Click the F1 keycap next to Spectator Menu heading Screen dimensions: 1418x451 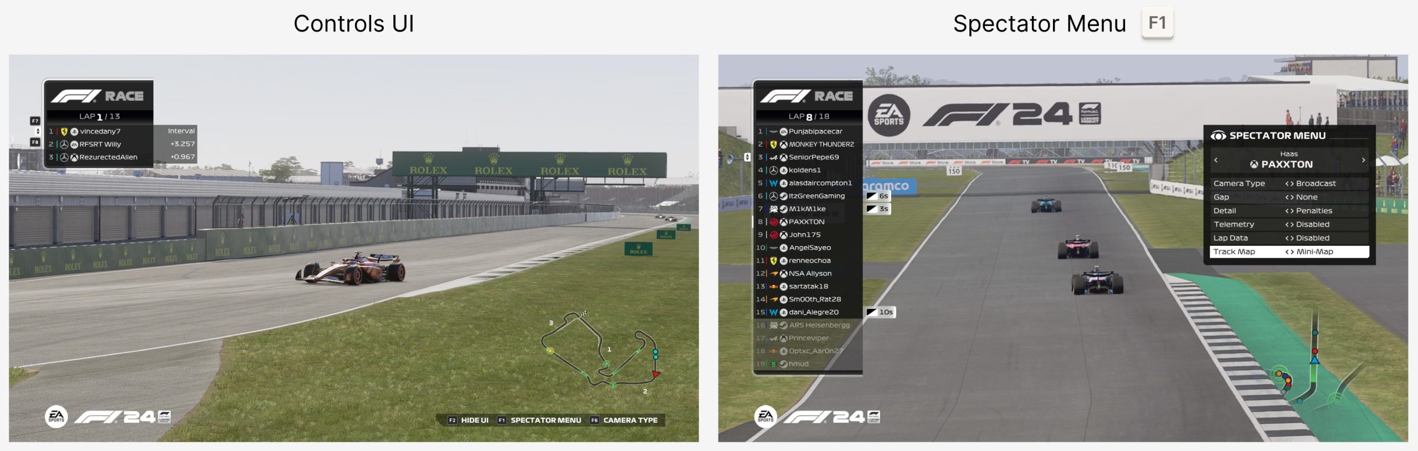click(x=1158, y=23)
